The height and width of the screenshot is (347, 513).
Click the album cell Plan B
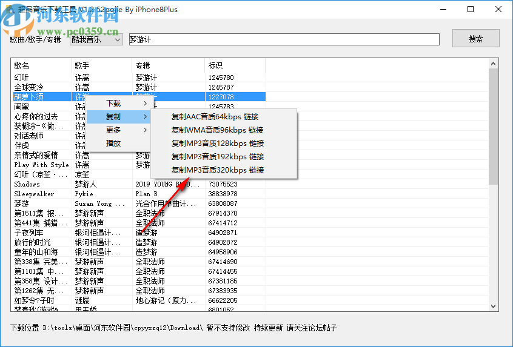146,194
